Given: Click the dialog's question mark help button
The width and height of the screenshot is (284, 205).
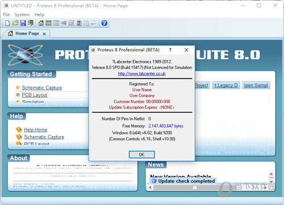Looking at the screenshot, I should 170,50.
